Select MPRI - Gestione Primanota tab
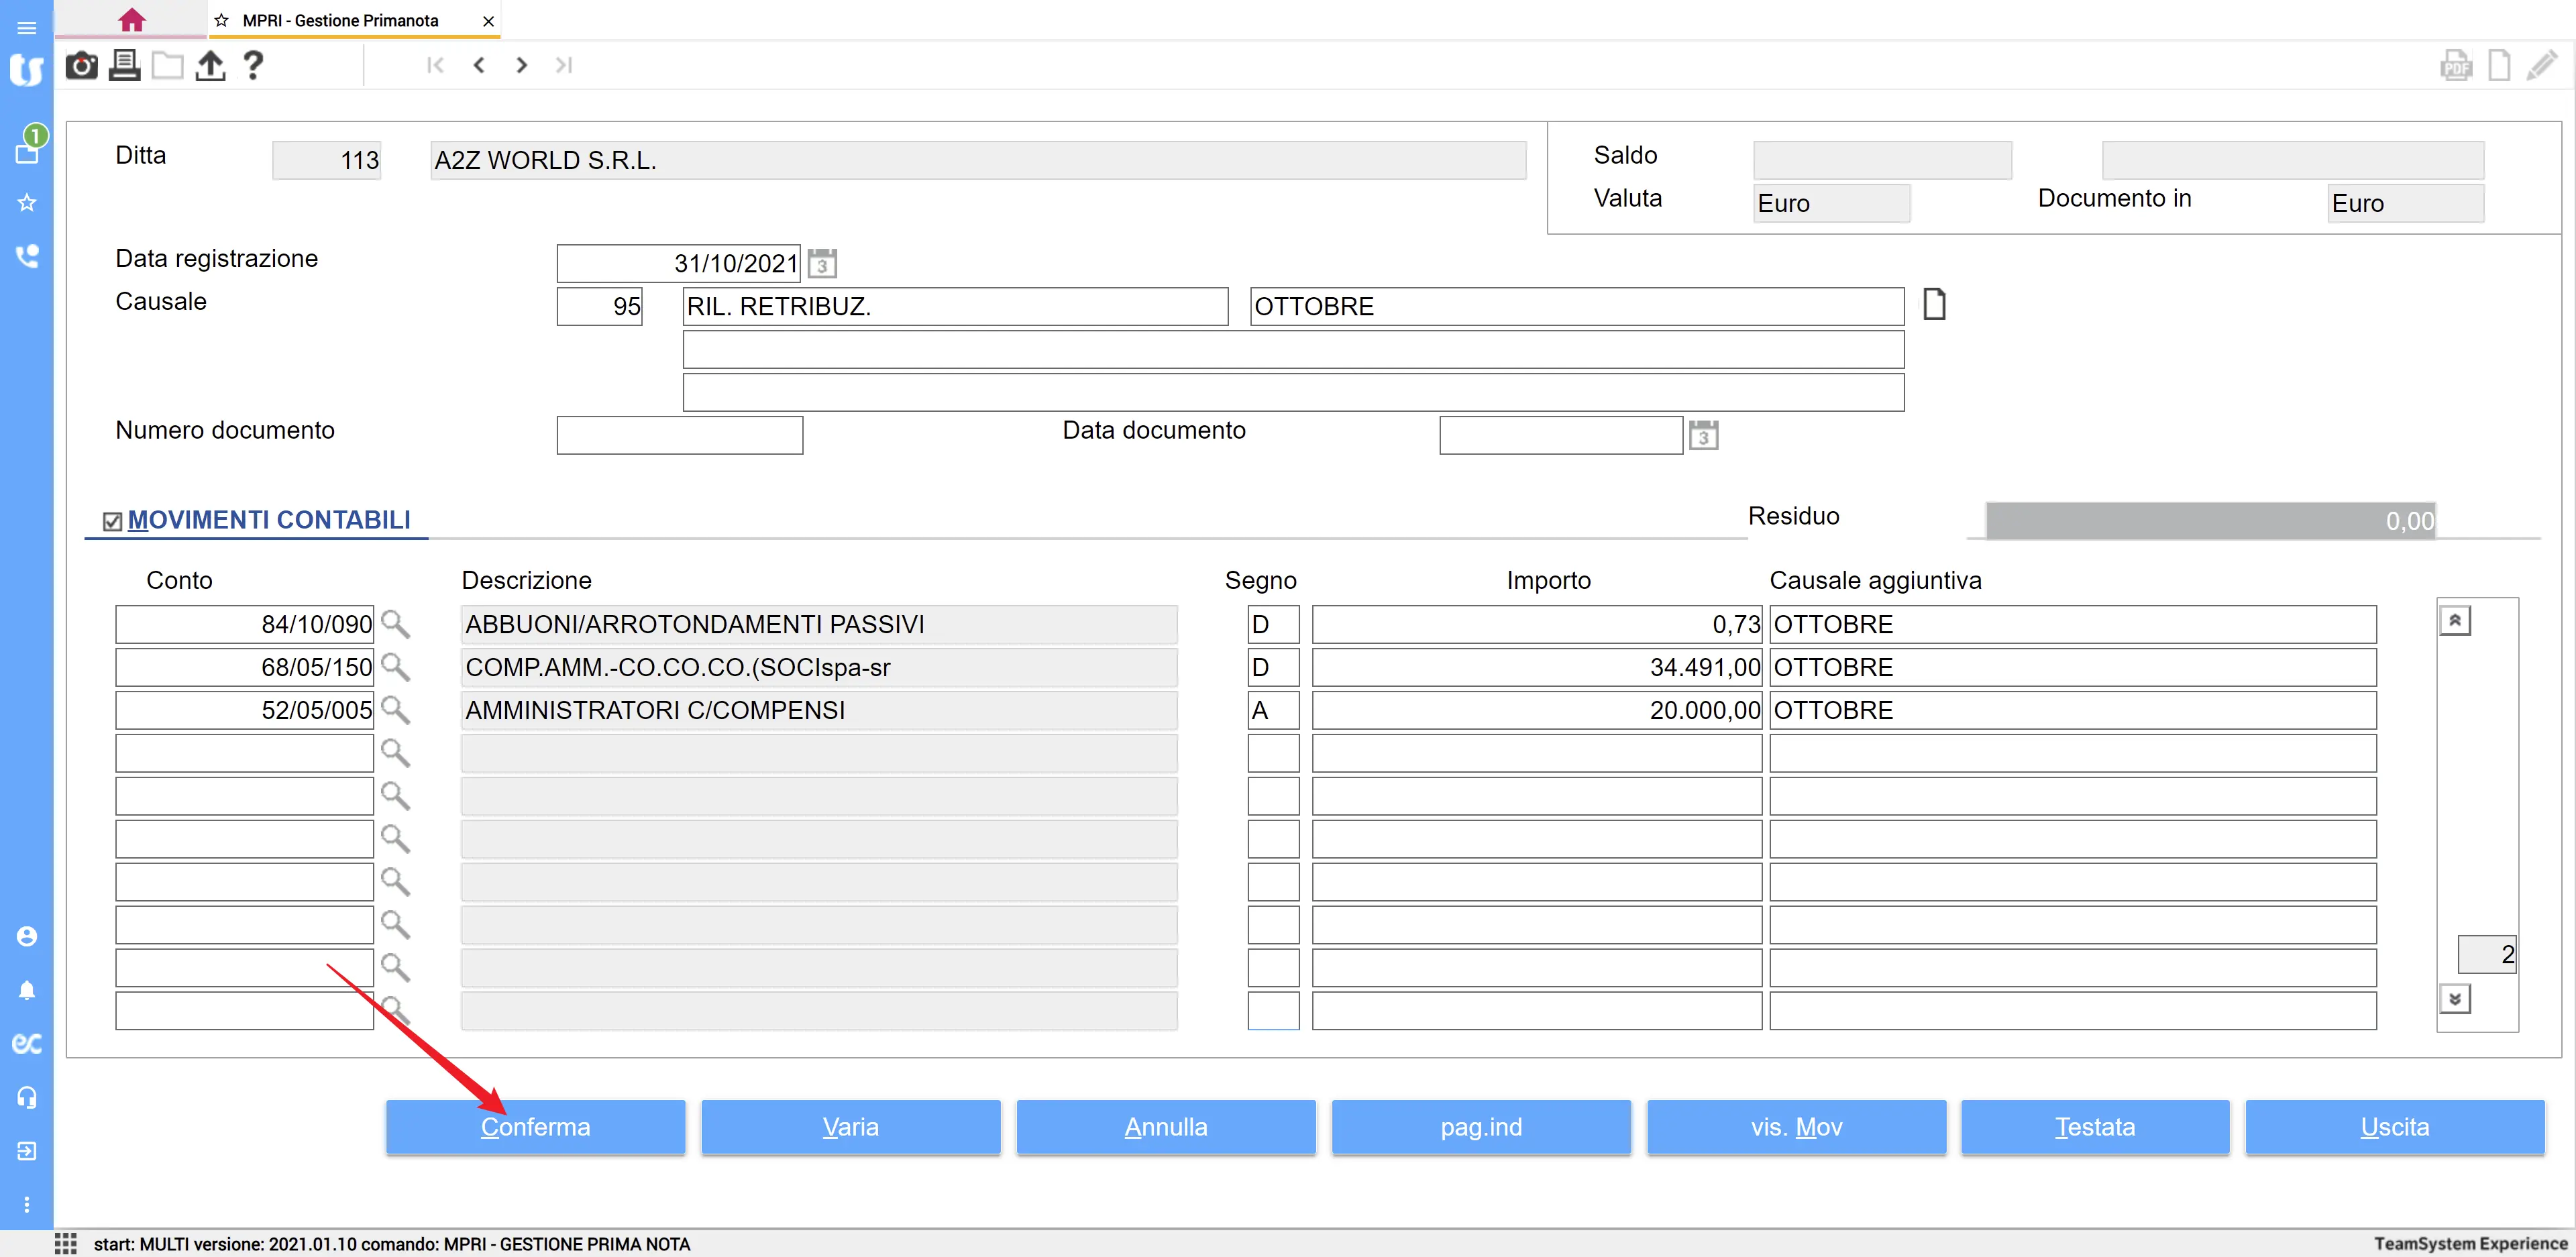The image size is (2576, 1257). coord(340,21)
